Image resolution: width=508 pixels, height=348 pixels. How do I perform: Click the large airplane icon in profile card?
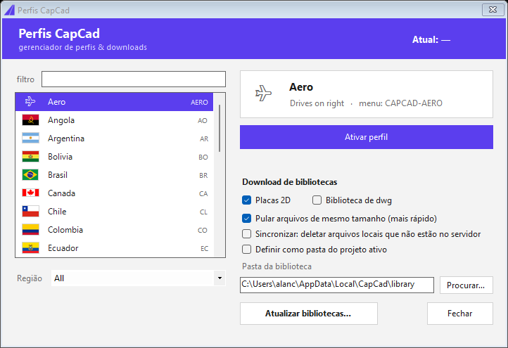click(x=263, y=94)
